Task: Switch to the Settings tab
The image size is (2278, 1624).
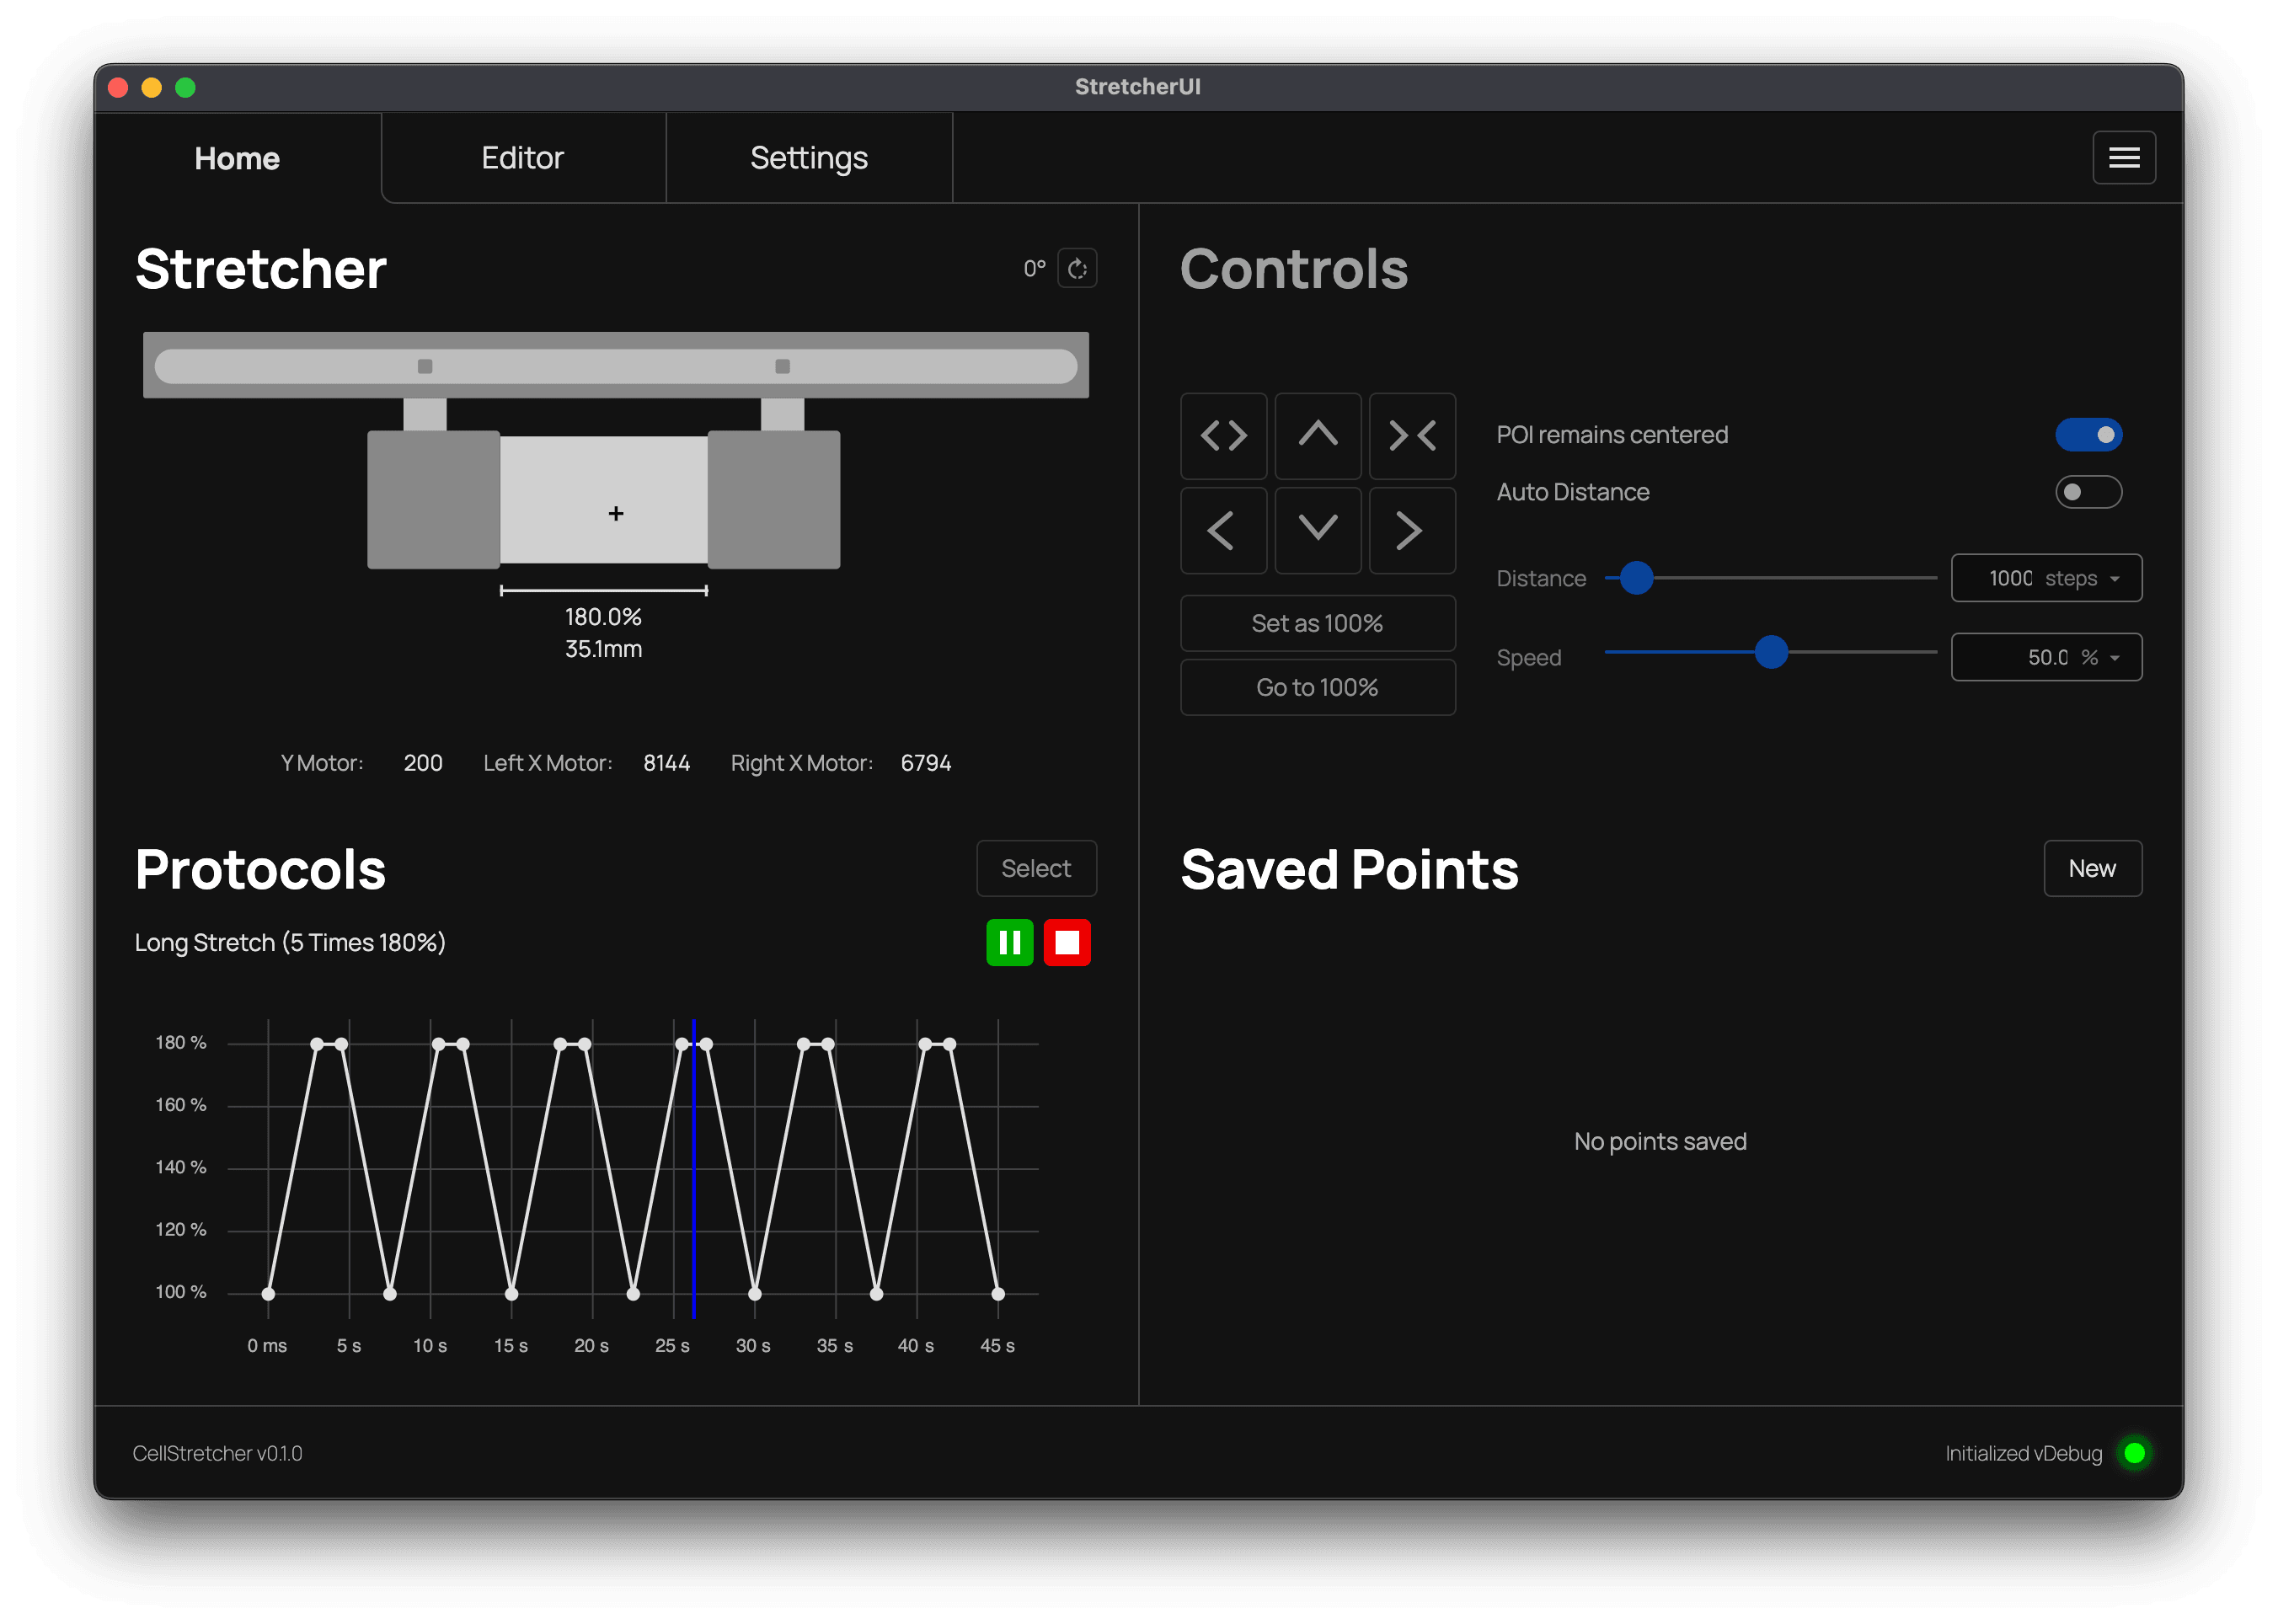Action: (x=809, y=158)
